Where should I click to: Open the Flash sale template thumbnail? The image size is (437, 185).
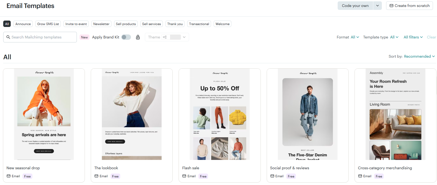pos(220,114)
